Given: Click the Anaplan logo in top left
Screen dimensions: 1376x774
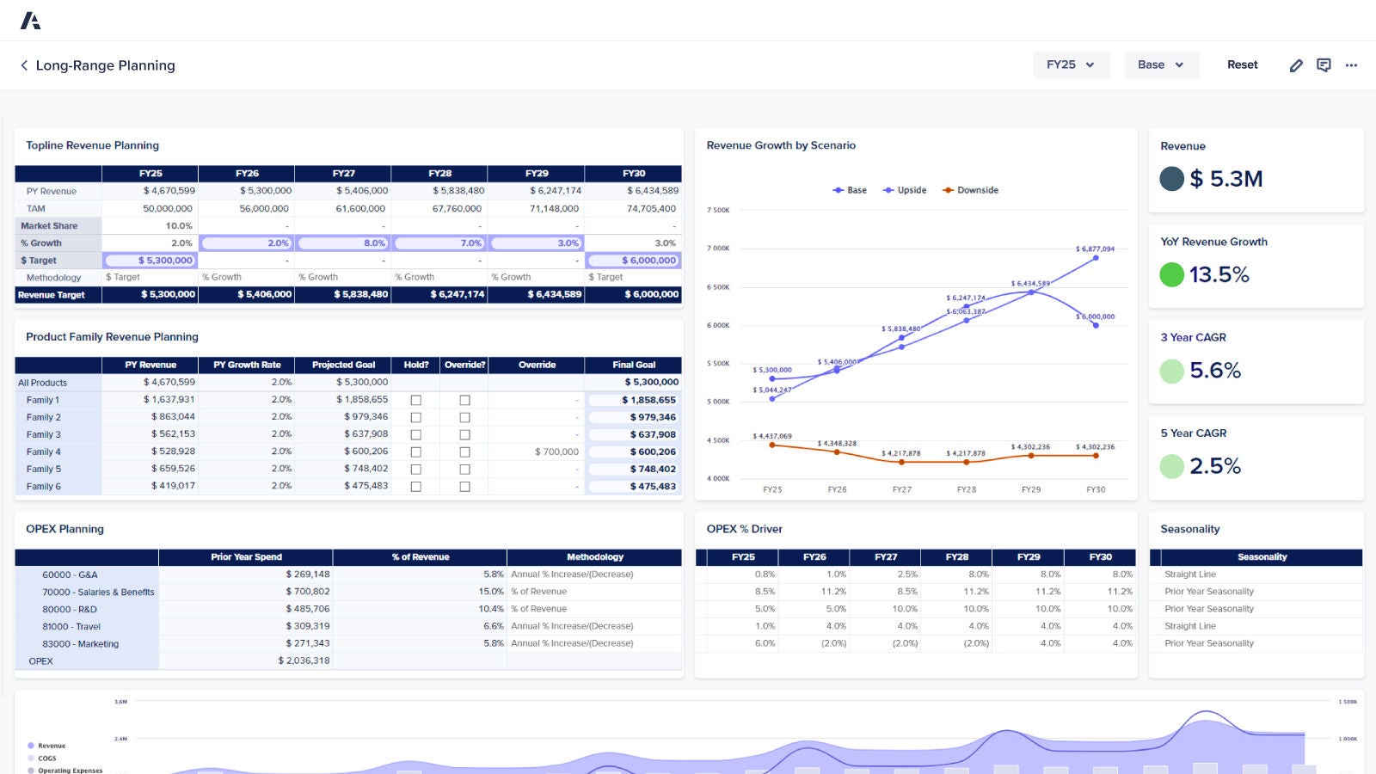Looking at the screenshot, I should coord(31,19).
